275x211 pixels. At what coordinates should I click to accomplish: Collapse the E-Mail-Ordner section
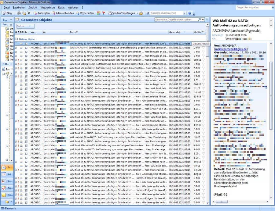click(x=11, y=64)
